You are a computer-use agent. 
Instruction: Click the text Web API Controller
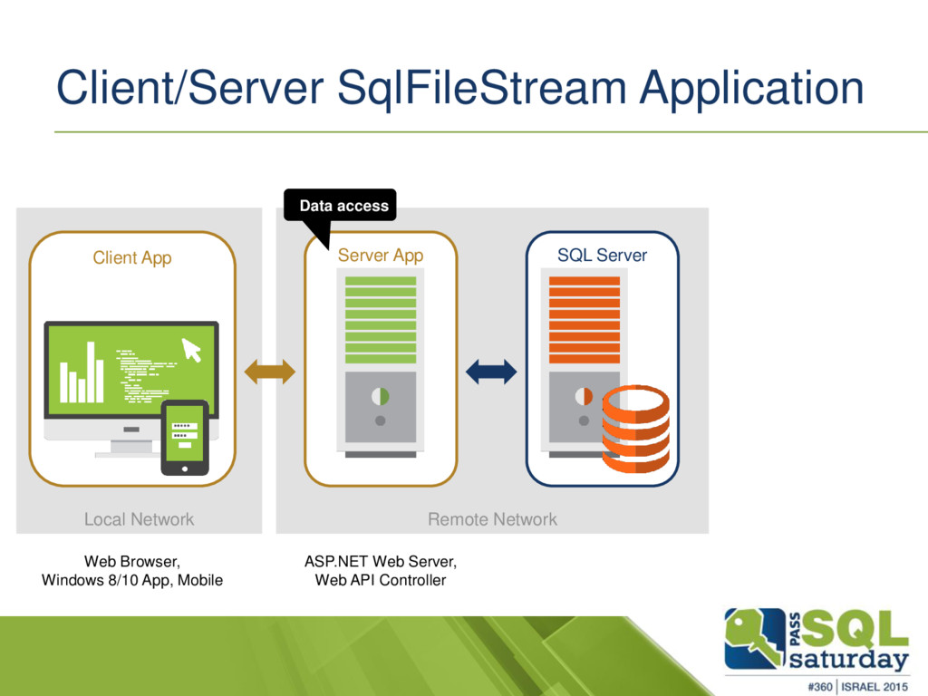pyautogui.click(x=381, y=580)
